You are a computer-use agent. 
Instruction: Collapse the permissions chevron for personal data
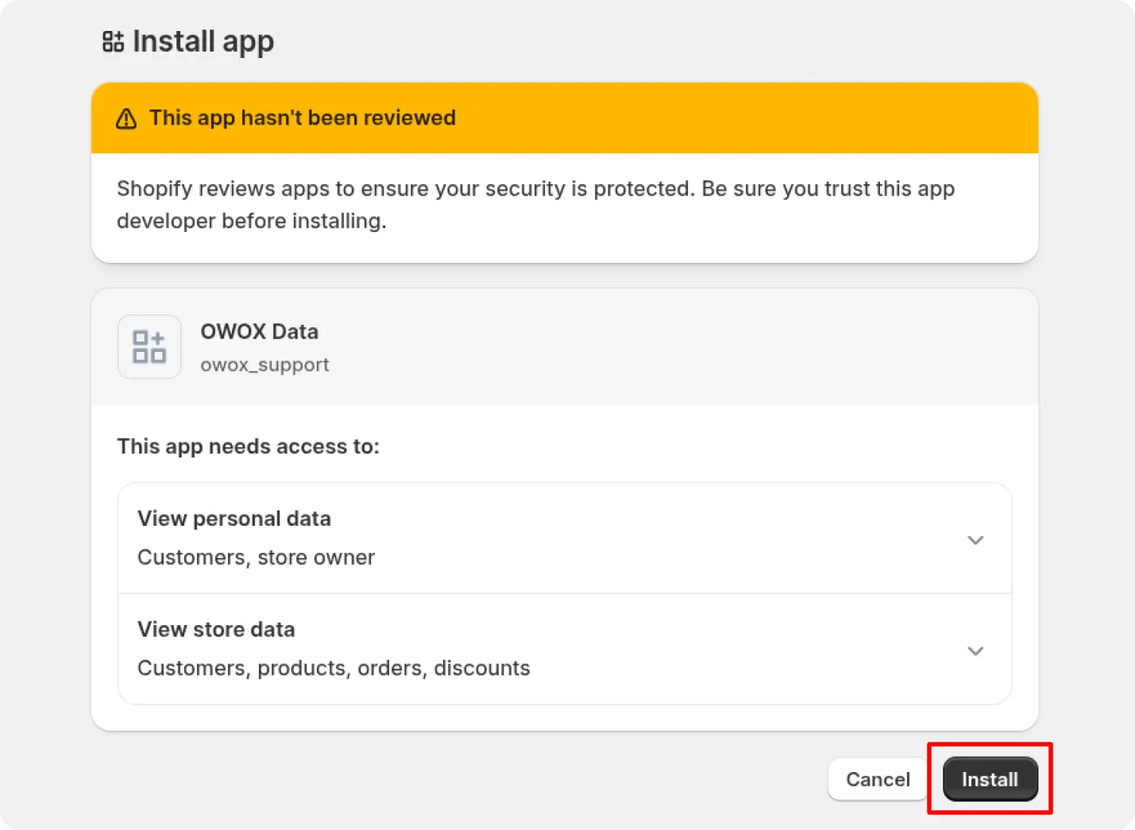975,539
